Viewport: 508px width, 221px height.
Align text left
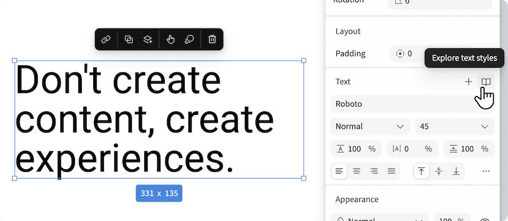[x=339, y=171]
